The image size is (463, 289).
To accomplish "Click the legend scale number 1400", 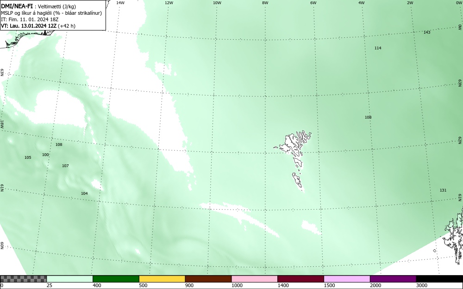I will click(283, 285).
